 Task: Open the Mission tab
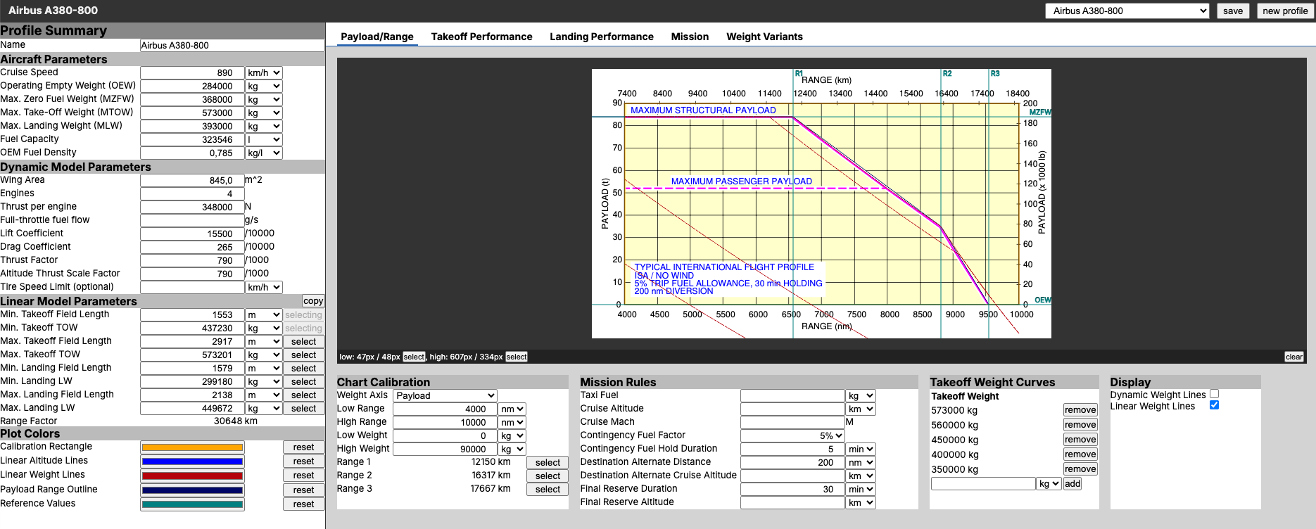click(x=690, y=37)
